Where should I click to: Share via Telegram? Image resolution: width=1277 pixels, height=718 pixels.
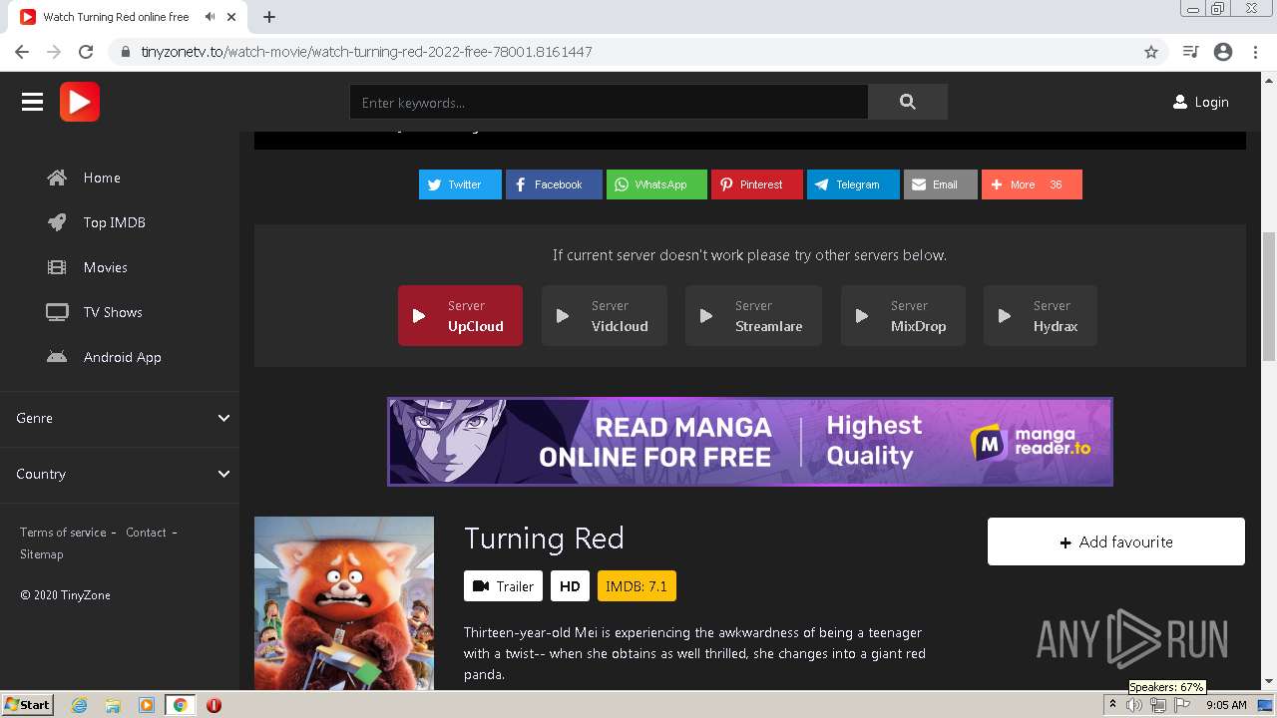pos(853,184)
